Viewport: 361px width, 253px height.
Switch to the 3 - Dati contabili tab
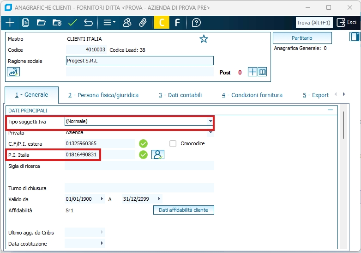180,95
